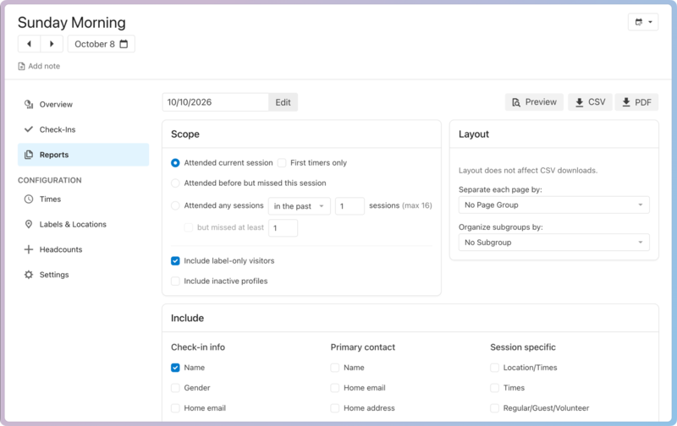Select Attended before but missed this session

click(176, 183)
